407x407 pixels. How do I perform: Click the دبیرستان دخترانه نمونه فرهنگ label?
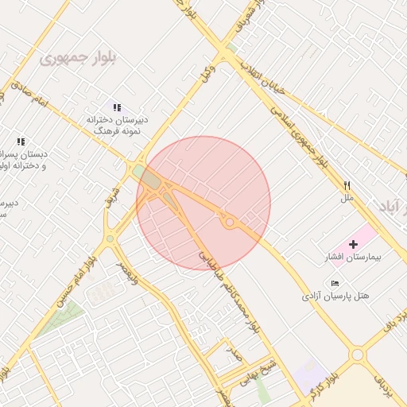coord(117,126)
